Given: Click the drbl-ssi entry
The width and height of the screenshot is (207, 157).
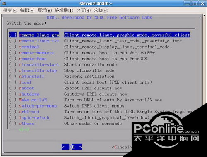Looking at the screenshot, I should (x=29, y=112).
